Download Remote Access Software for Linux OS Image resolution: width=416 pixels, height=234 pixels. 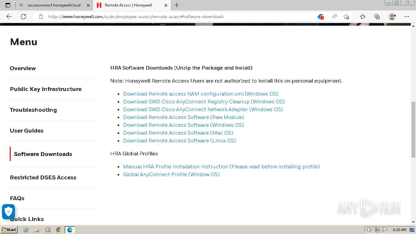(180, 141)
